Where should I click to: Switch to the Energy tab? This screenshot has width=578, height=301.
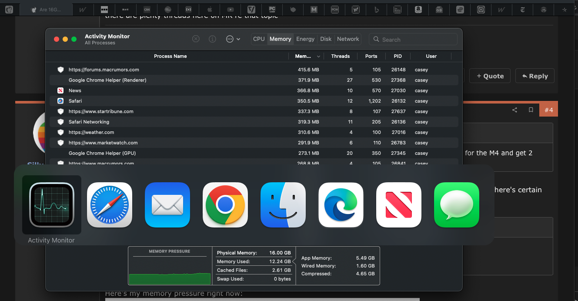click(x=305, y=39)
